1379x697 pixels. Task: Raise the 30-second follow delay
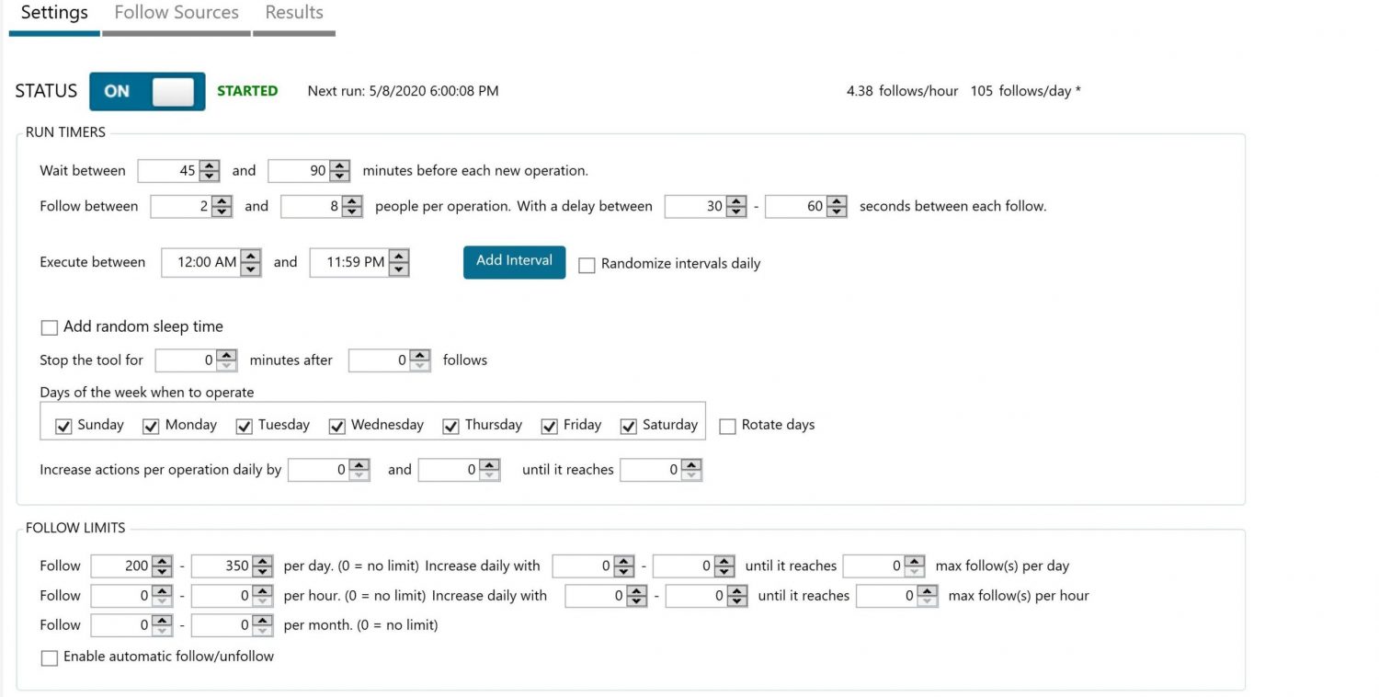(x=735, y=201)
